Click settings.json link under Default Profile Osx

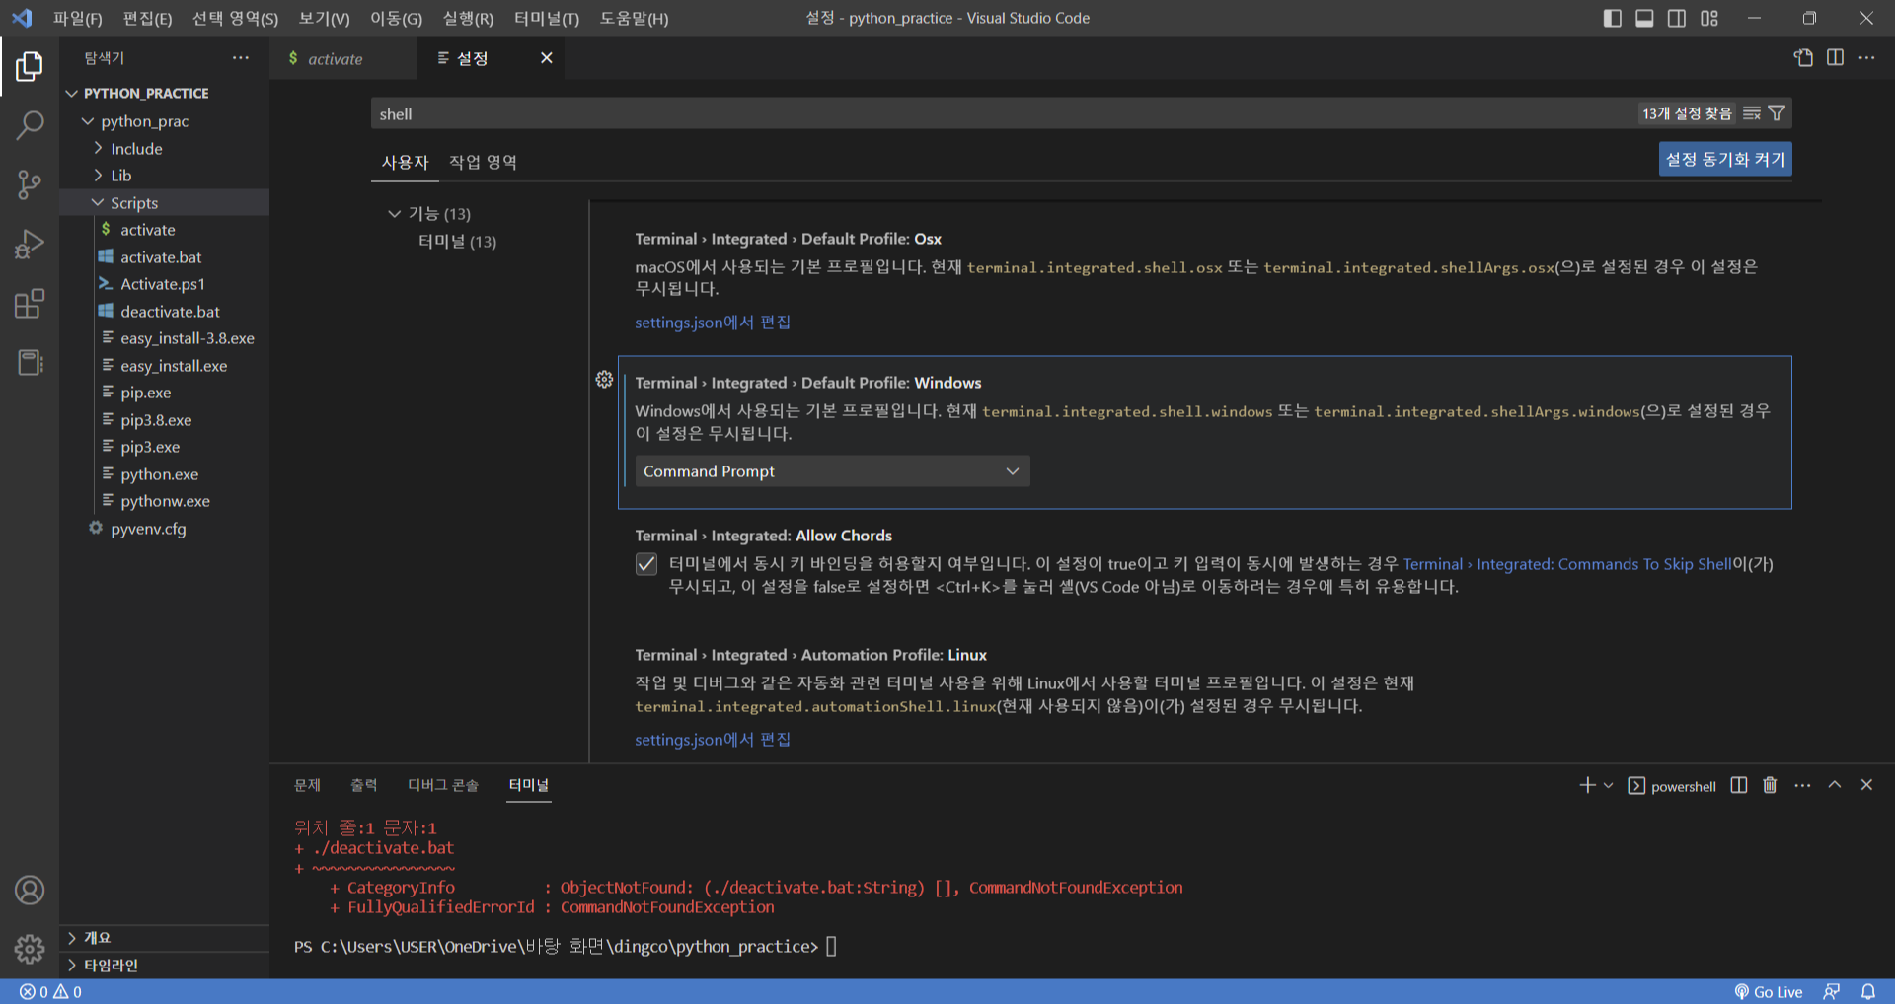(713, 323)
